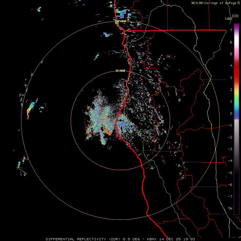
Task: Click the 14 DEC 25 date text
Action: point(170,239)
